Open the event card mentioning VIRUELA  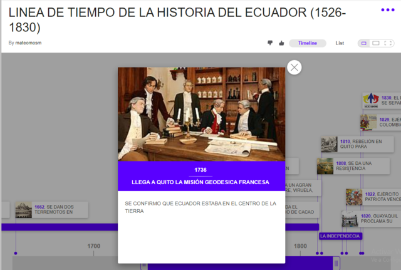[x=303, y=188]
